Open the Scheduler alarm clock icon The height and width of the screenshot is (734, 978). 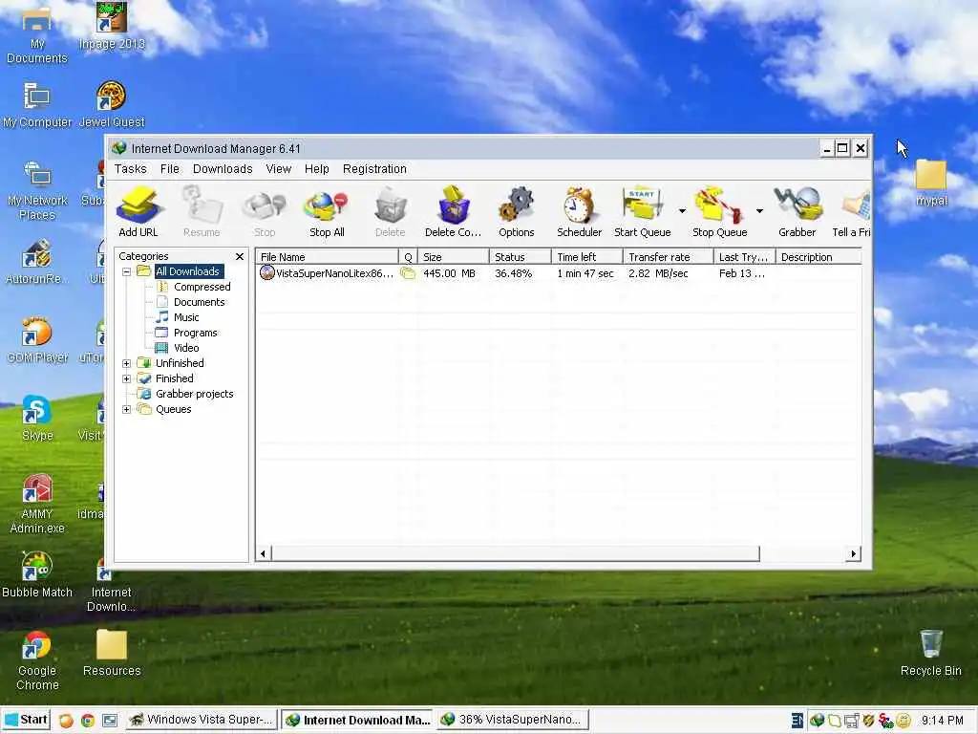click(x=580, y=211)
